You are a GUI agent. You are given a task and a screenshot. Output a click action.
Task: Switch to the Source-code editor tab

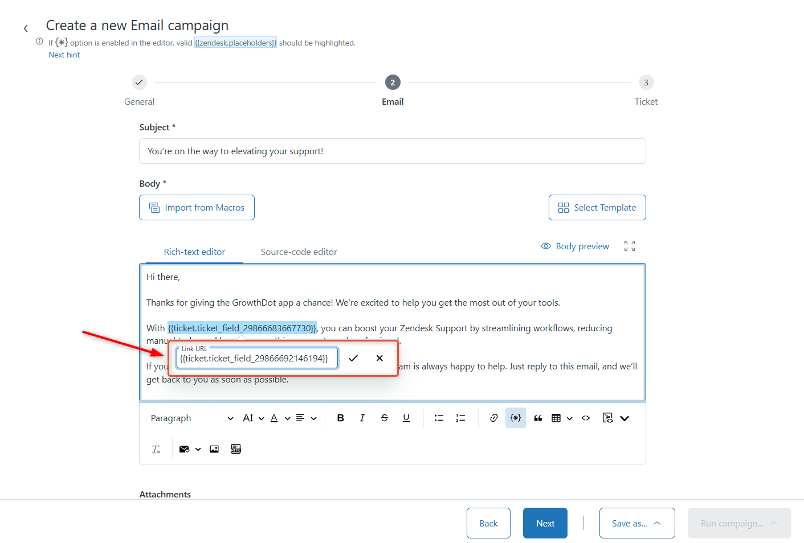(x=299, y=252)
